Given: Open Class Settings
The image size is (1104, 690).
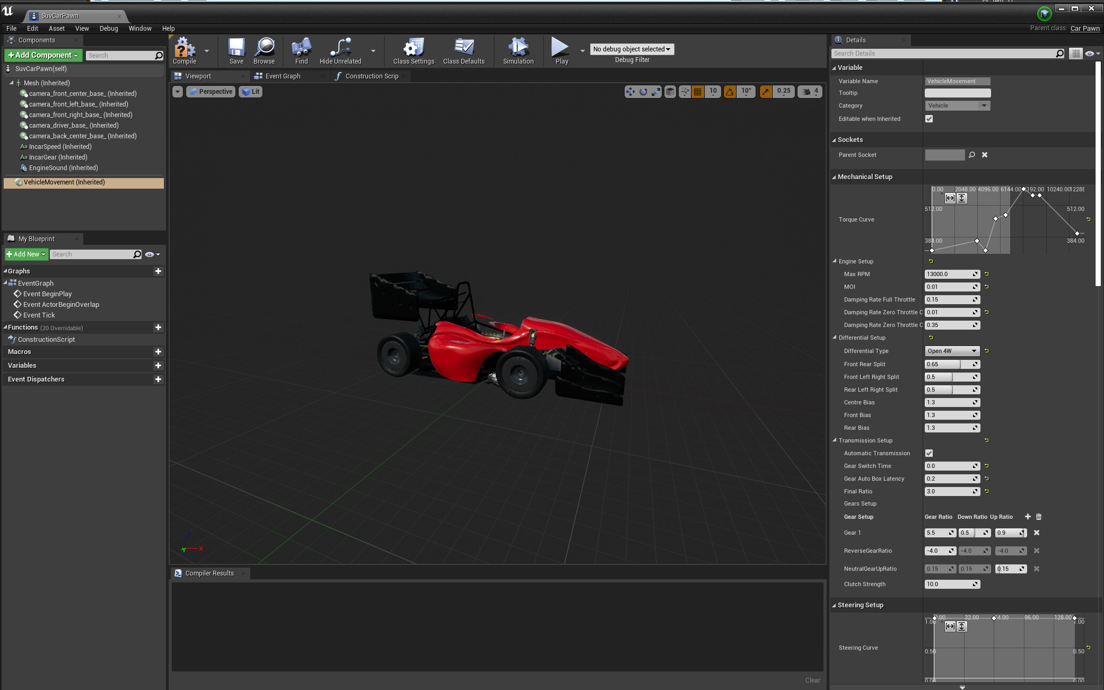Looking at the screenshot, I should click(x=414, y=51).
